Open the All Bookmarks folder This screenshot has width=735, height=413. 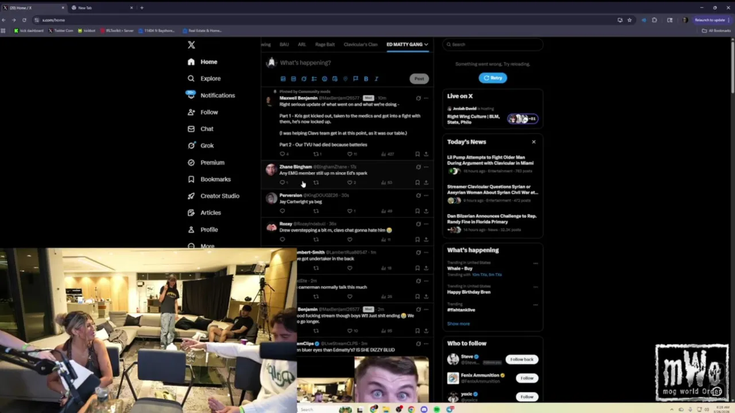pos(717,30)
